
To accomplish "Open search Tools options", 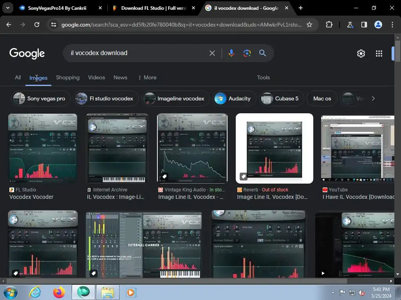I will (263, 78).
